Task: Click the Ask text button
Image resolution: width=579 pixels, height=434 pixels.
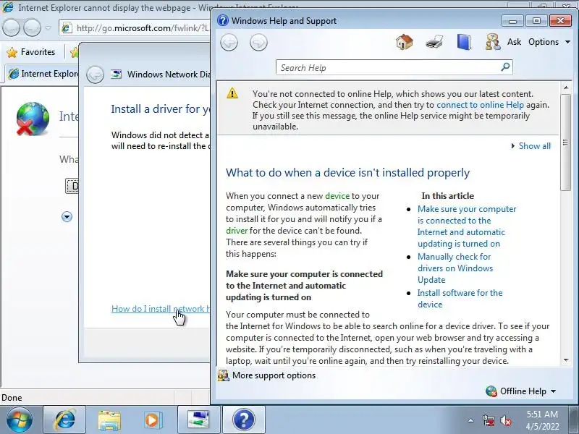Action: point(514,42)
